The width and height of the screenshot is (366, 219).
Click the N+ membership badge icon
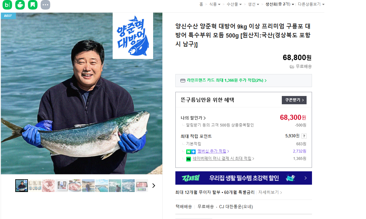tap(191, 152)
